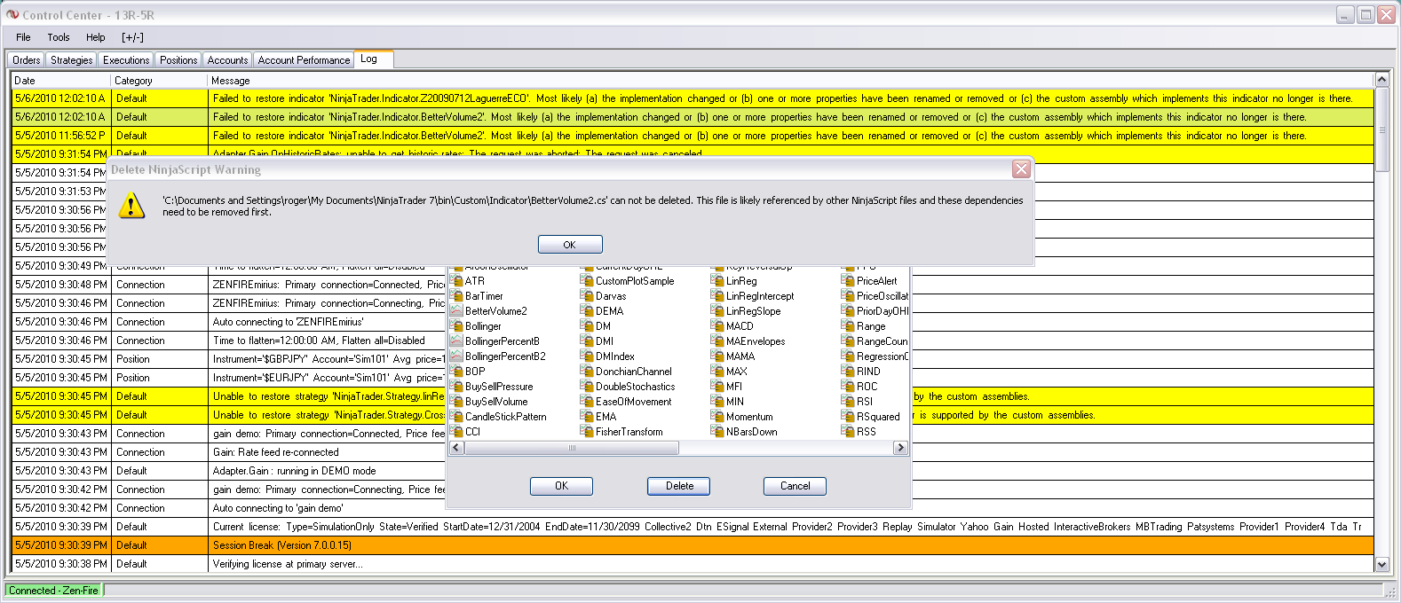The width and height of the screenshot is (1401, 603).
Task: Click the CustomPlotSample file icon
Action: click(587, 281)
